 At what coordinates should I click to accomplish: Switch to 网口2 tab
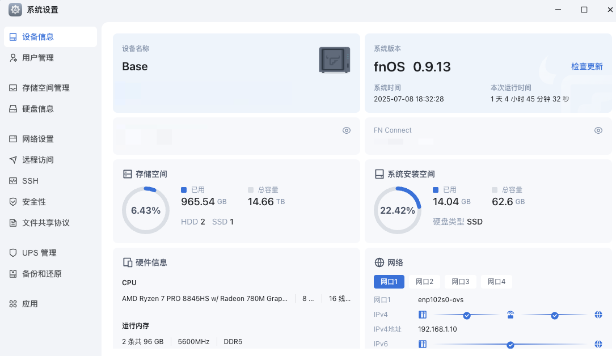[424, 282]
